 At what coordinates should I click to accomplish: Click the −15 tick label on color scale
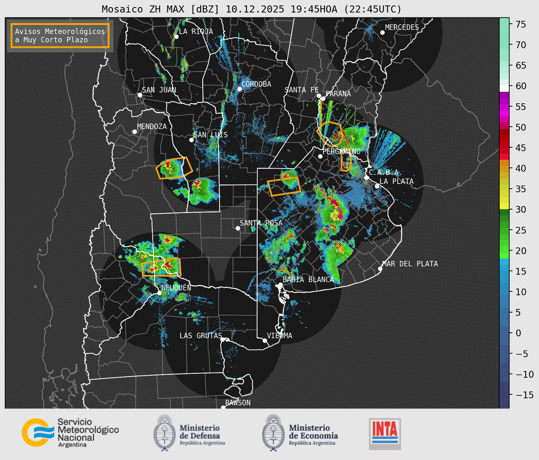524,395
